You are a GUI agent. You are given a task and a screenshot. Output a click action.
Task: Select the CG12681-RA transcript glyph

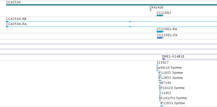[x=160, y=32]
